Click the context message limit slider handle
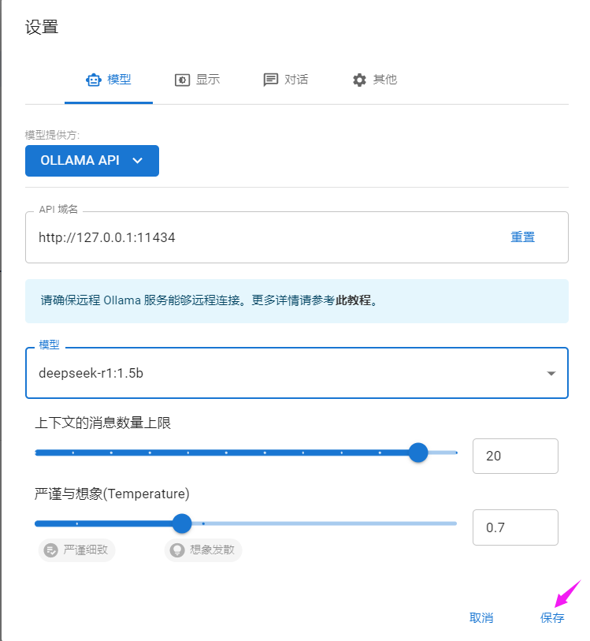 pyautogui.click(x=418, y=453)
